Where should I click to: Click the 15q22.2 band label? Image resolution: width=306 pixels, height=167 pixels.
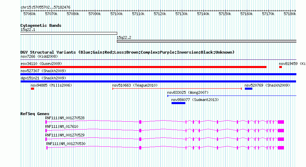(124, 37)
